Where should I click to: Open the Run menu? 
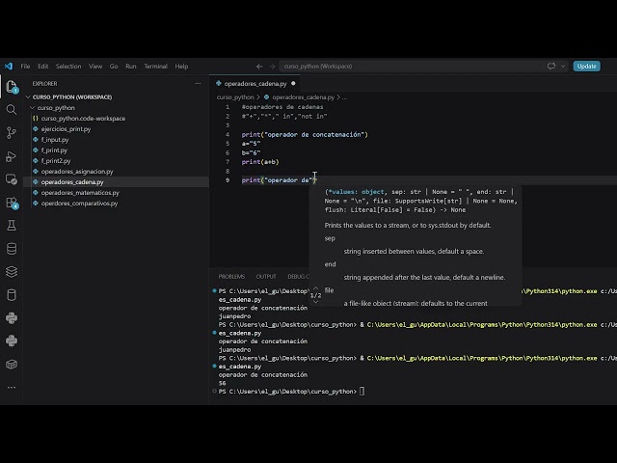[131, 67]
